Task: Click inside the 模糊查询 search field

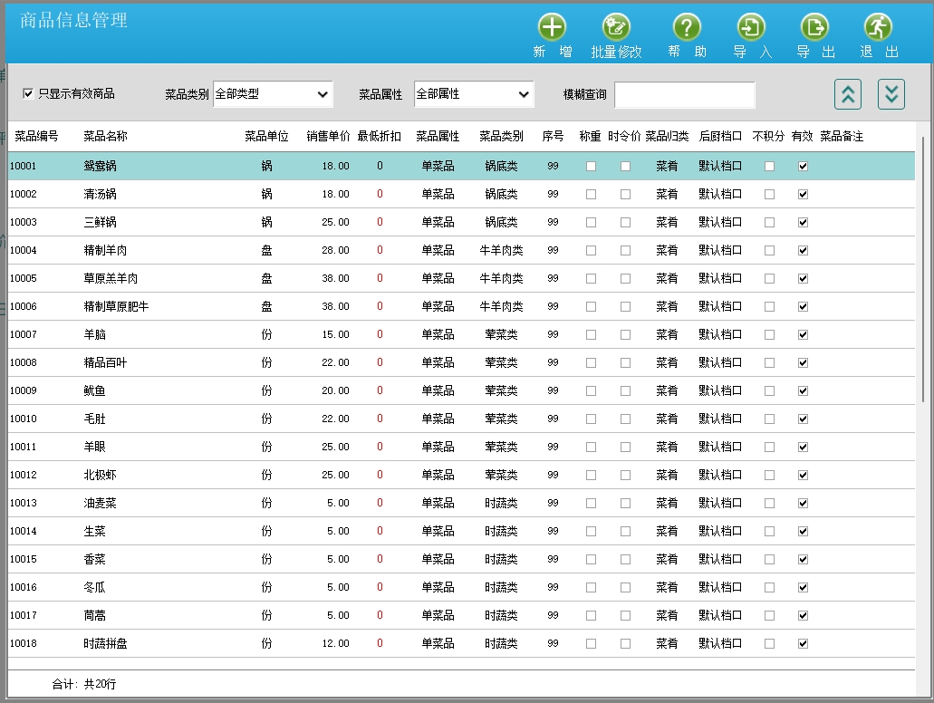Action: pos(684,95)
